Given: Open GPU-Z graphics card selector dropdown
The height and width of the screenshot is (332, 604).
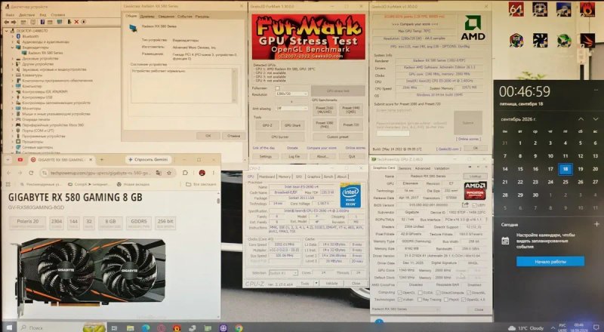Looking at the screenshot, I should [x=405, y=309].
